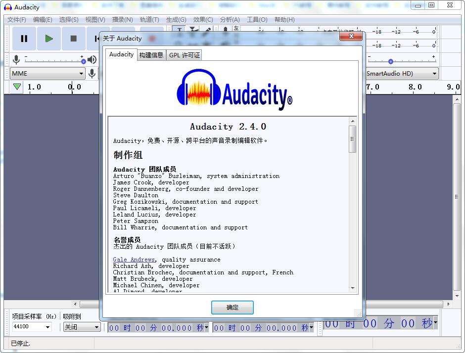Open the 播录(N) menu
The height and width of the screenshot is (353, 465).
click(122, 20)
